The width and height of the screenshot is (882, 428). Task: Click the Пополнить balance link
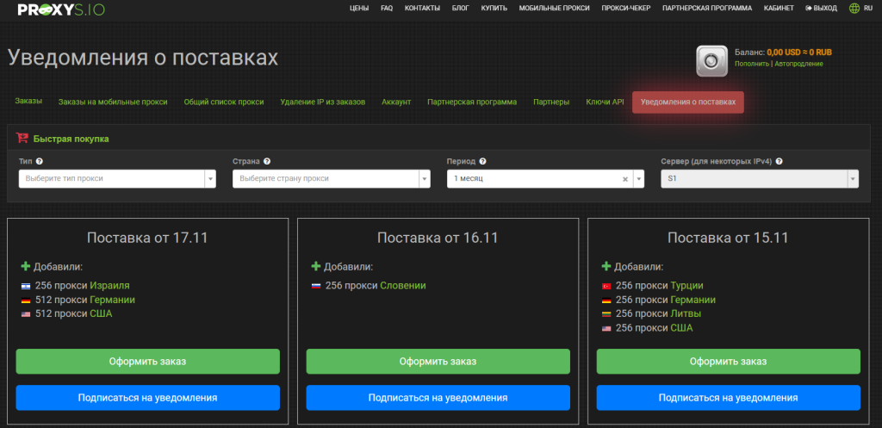pos(752,64)
